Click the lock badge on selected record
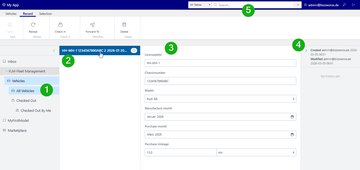 click(x=134, y=50)
